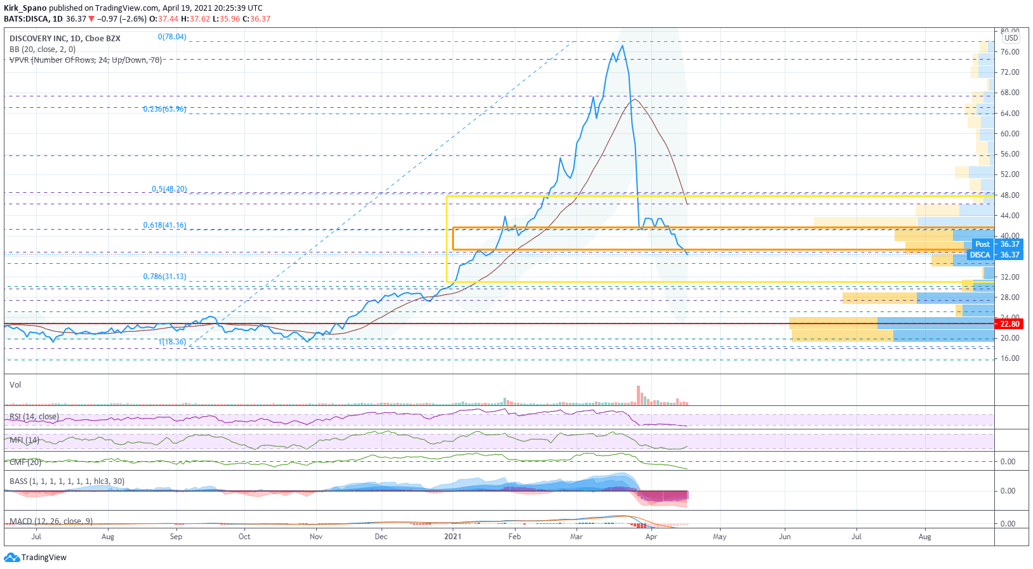Click the 2021 label on time axis

453,537
